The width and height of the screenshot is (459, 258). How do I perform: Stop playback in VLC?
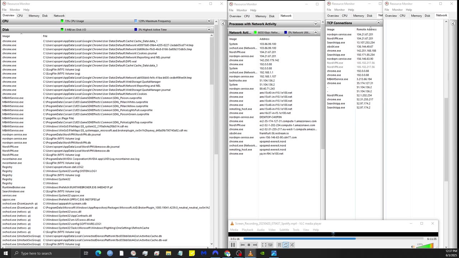[249, 245]
